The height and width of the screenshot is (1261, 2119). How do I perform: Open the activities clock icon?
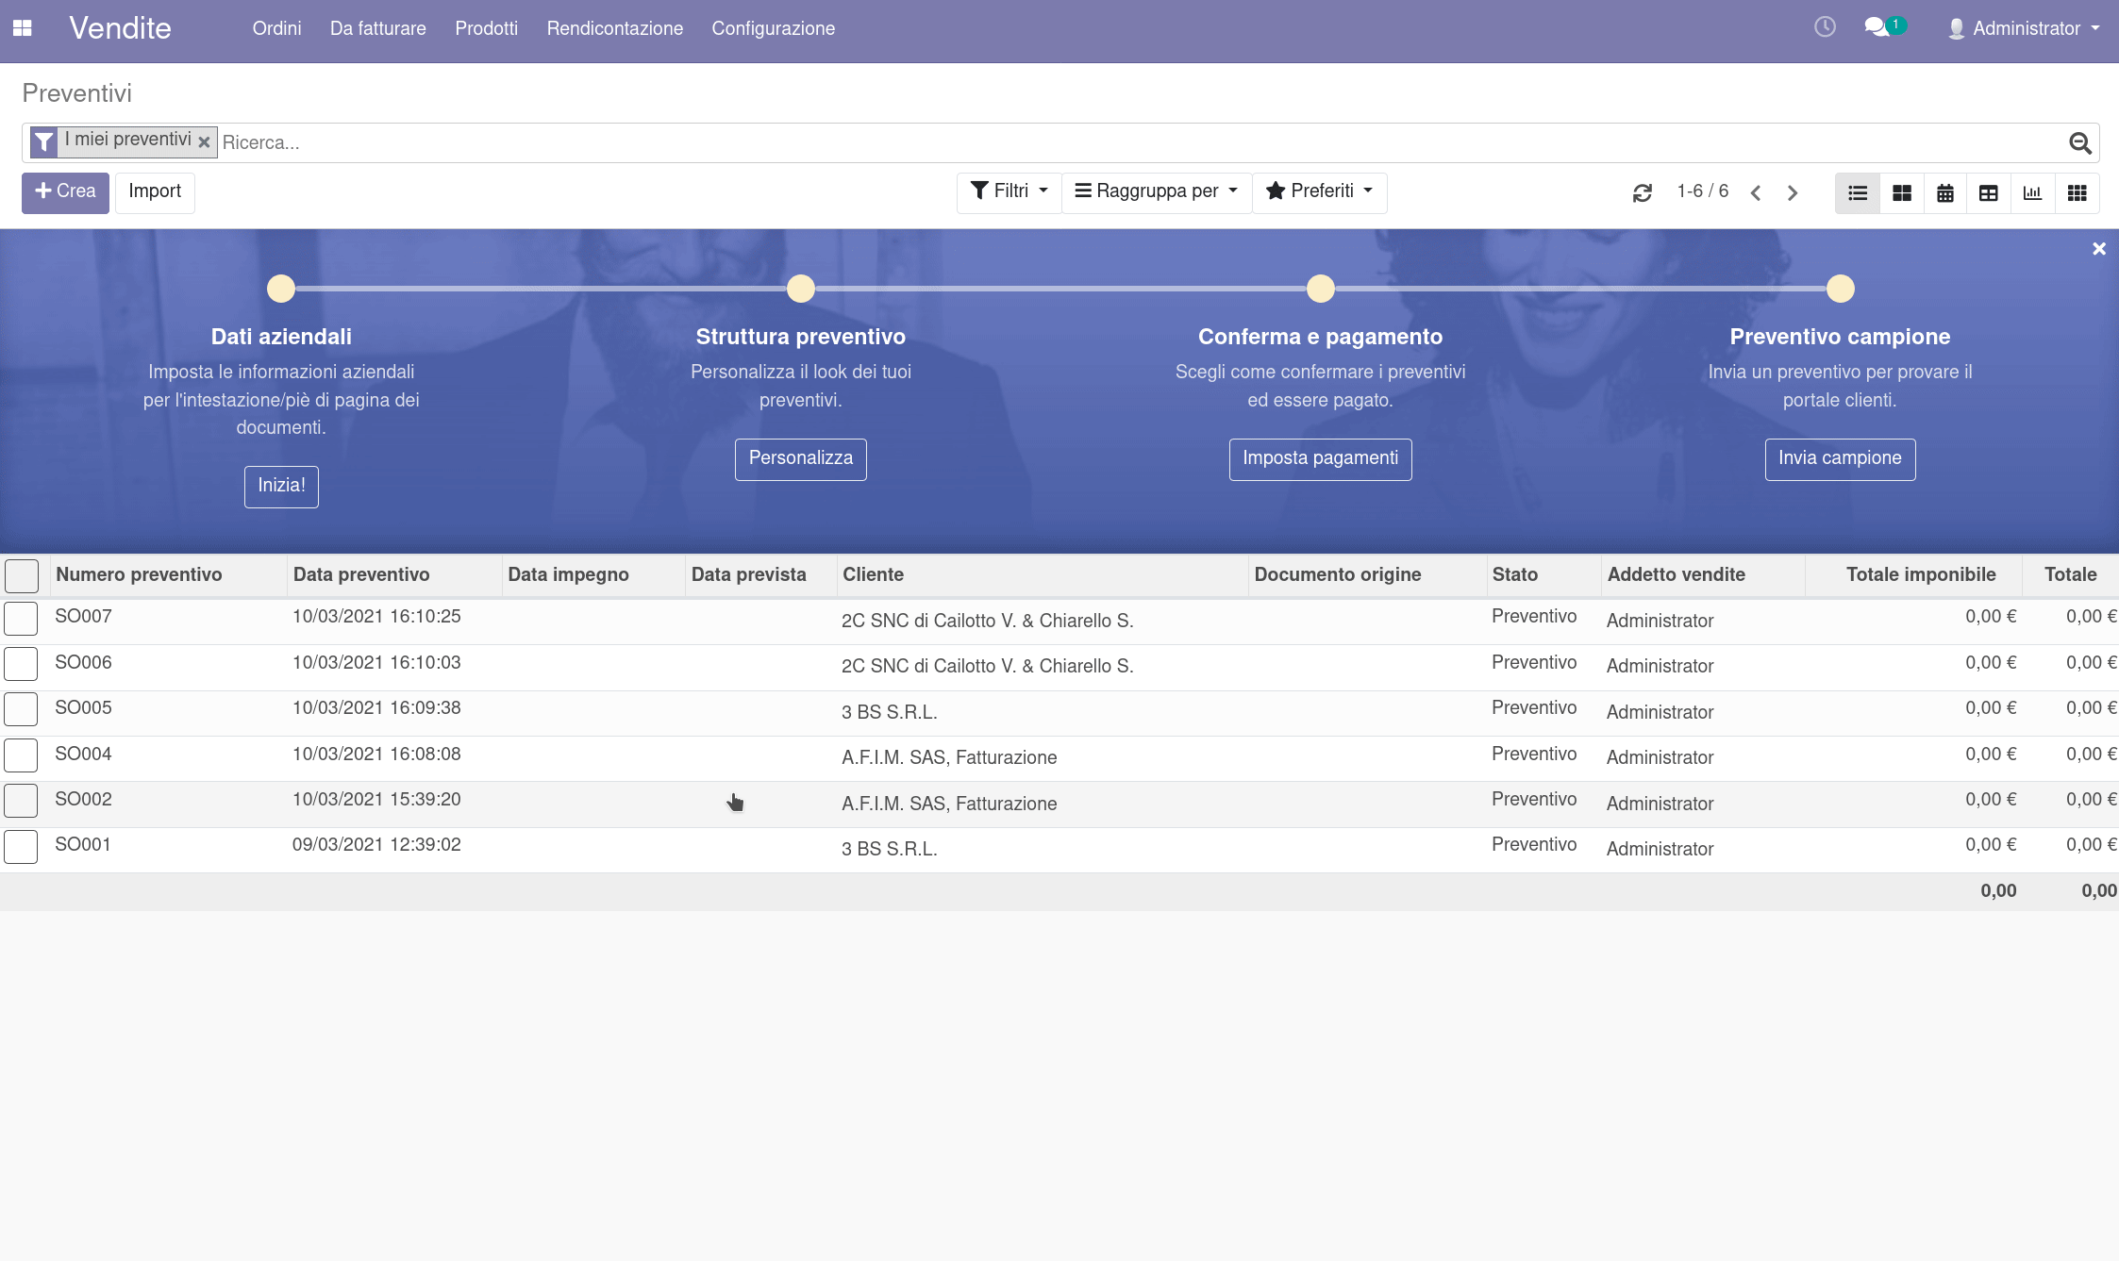(x=1825, y=27)
